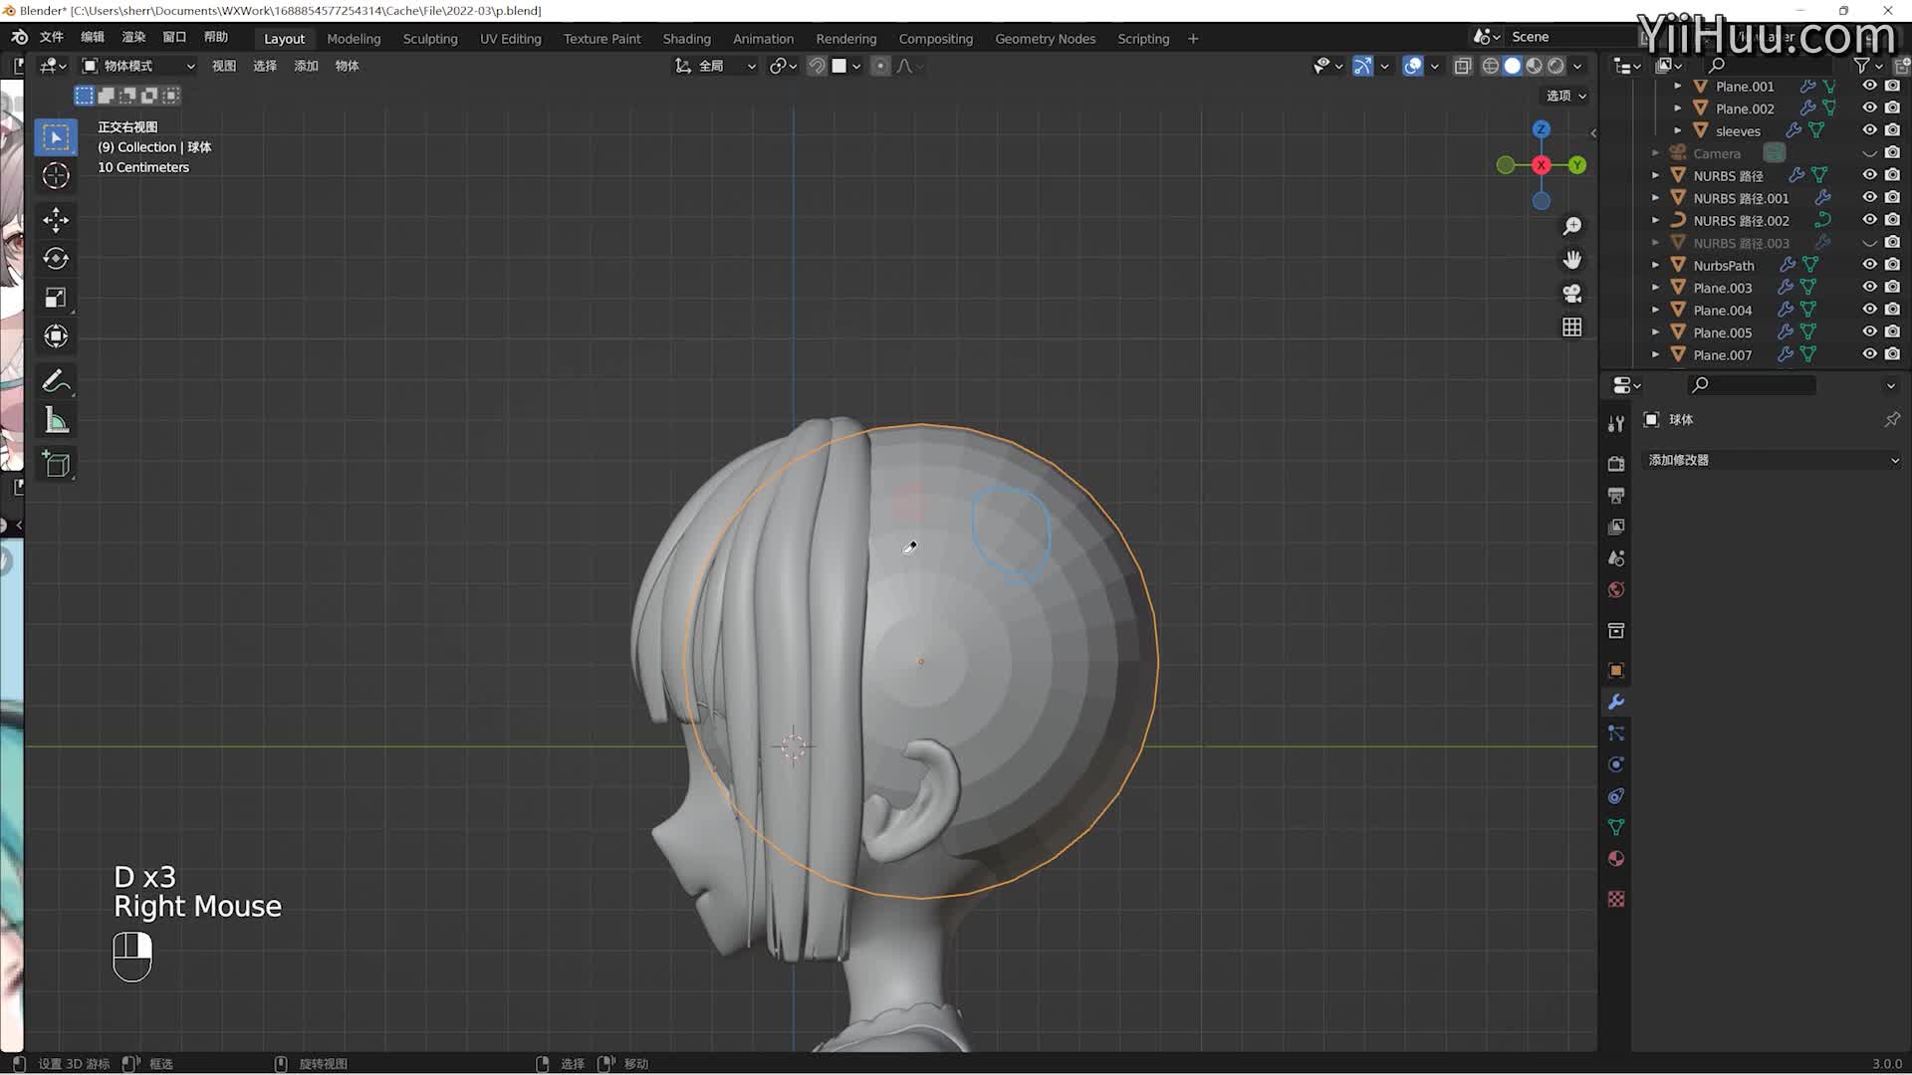Toggle visibility of NurbsPath object
Image resolution: width=1912 pixels, height=1075 pixels.
[x=1869, y=265]
